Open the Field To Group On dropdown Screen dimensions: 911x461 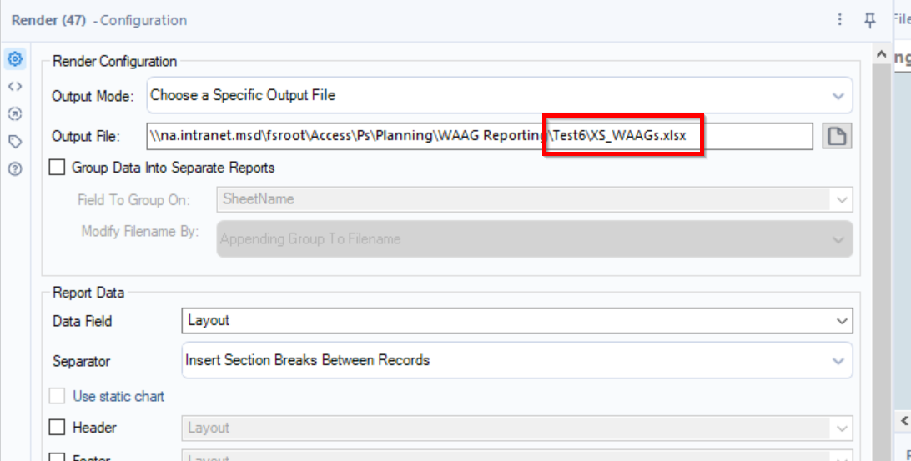534,199
